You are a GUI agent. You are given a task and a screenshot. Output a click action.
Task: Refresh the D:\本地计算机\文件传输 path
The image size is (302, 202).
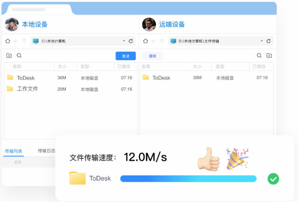pos(269,41)
